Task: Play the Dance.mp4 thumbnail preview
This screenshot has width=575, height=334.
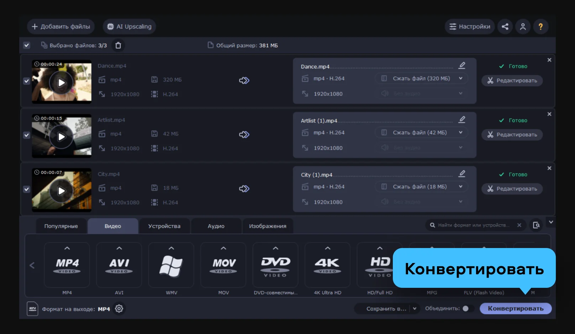Action: [x=61, y=83]
